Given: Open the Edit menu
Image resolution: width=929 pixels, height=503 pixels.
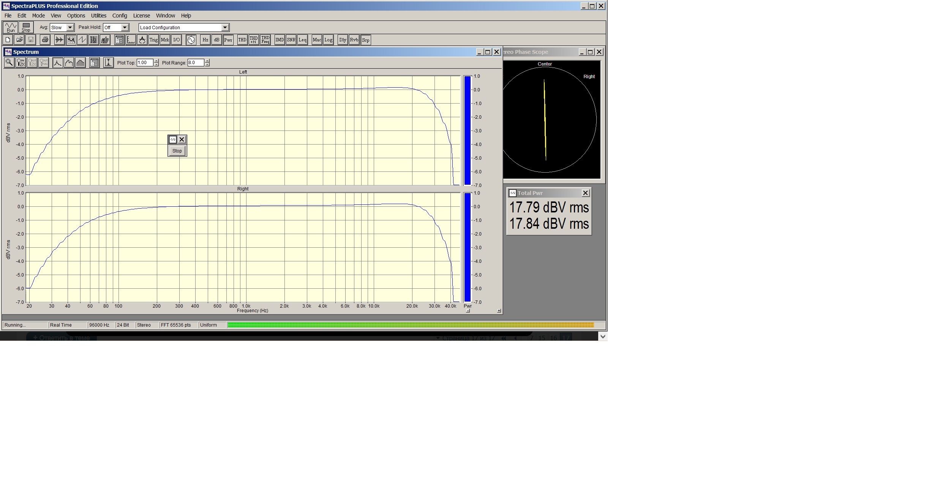Looking at the screenshot, I should pos(22,16).
